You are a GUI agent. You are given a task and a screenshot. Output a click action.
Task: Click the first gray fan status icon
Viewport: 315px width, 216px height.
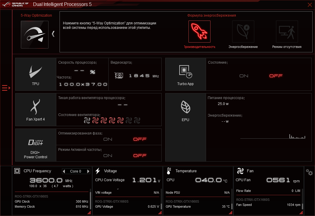click(87, 120)
